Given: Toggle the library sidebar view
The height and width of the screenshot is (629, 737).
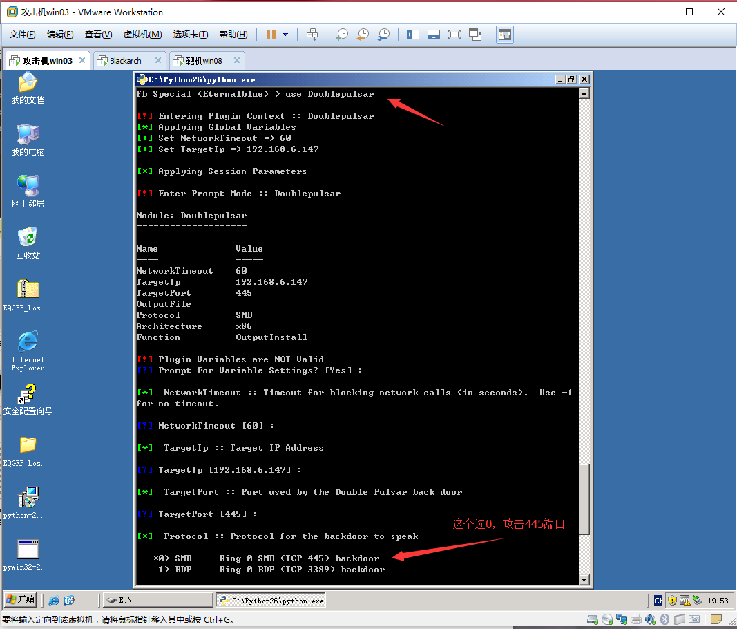Looking at the screenshot, I should (413, 35).
